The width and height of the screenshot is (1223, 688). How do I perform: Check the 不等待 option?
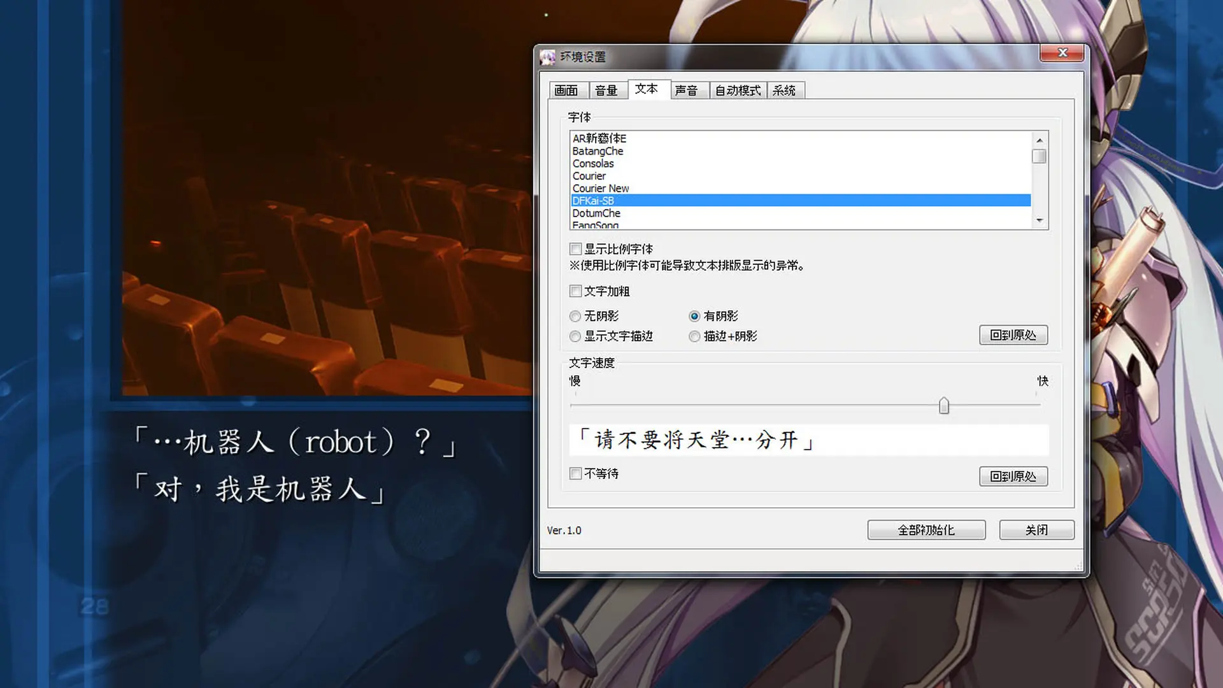(x=576, y=473)
